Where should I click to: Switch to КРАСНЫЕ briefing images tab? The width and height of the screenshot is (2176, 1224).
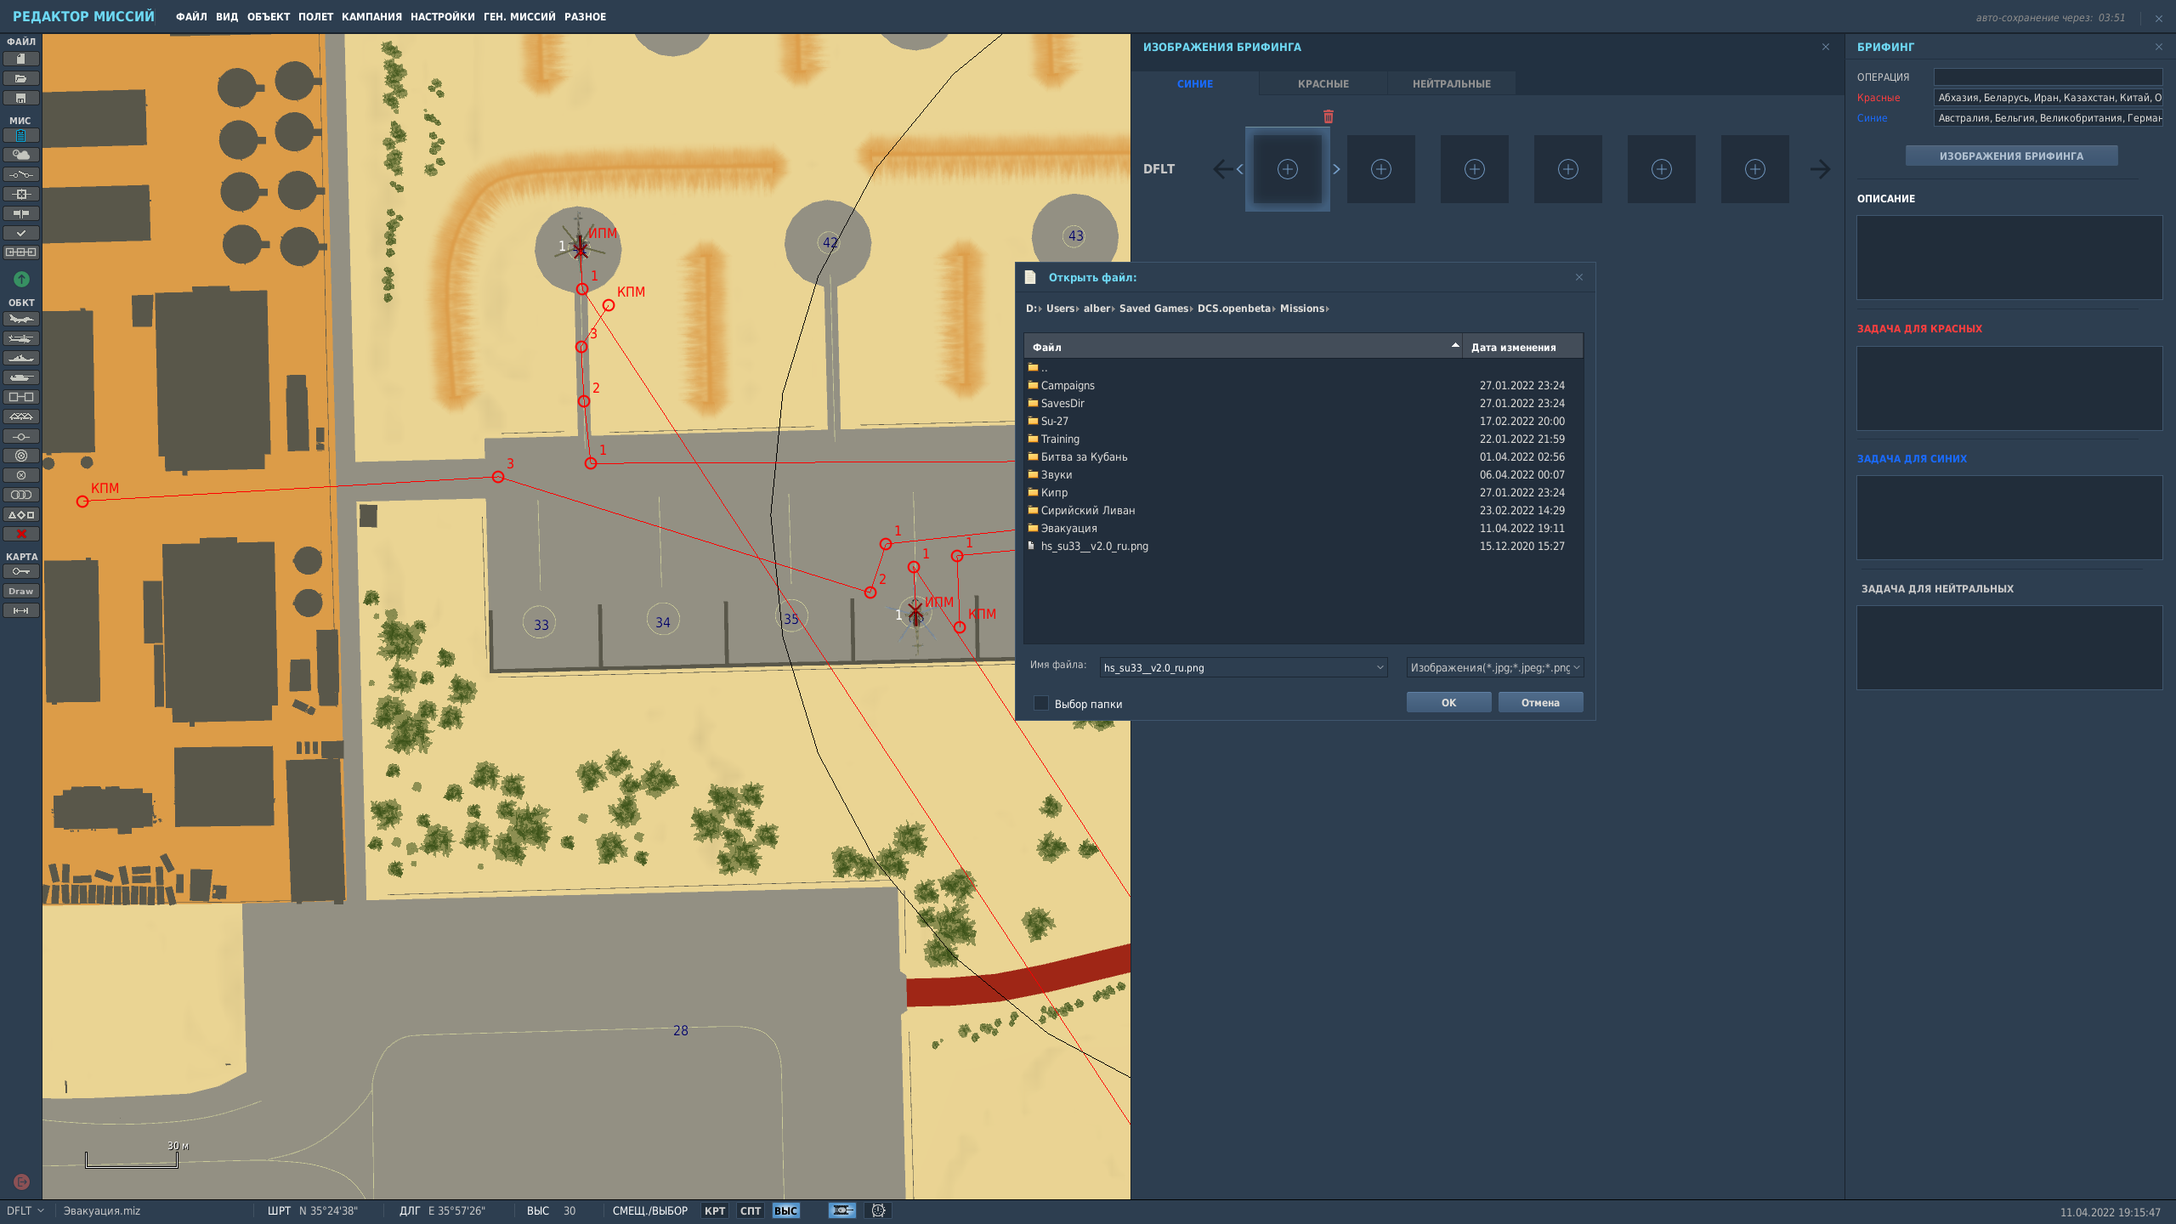tap(1323, 83)
